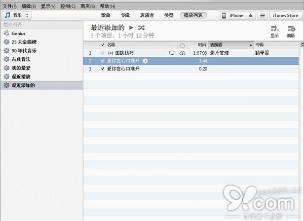Click the gear icon beside 古典音乐
The image size is (304, 221).
click(7, 59)
